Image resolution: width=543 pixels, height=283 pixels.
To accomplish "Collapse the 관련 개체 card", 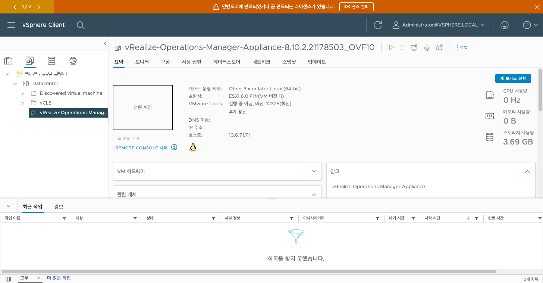I will pos(314,195).
